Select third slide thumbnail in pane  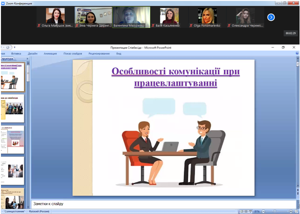(x=12, y=139)
